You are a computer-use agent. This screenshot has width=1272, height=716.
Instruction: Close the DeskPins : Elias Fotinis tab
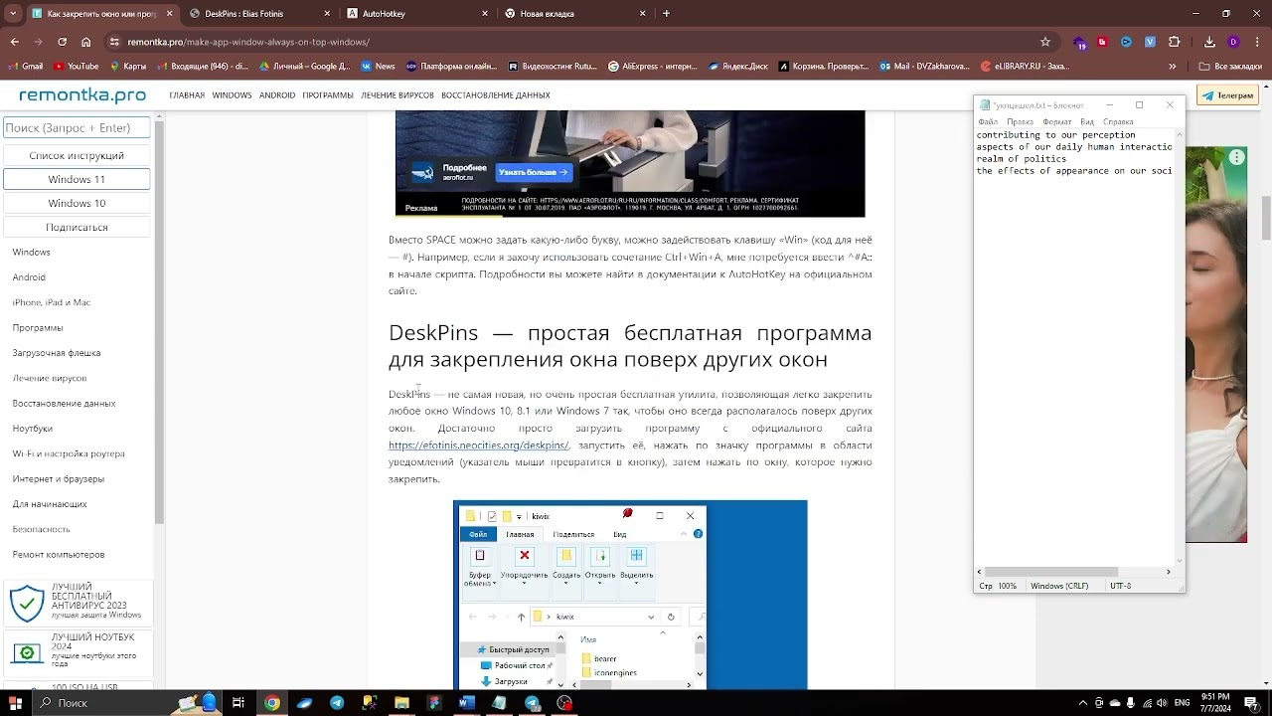coord(327,14)
